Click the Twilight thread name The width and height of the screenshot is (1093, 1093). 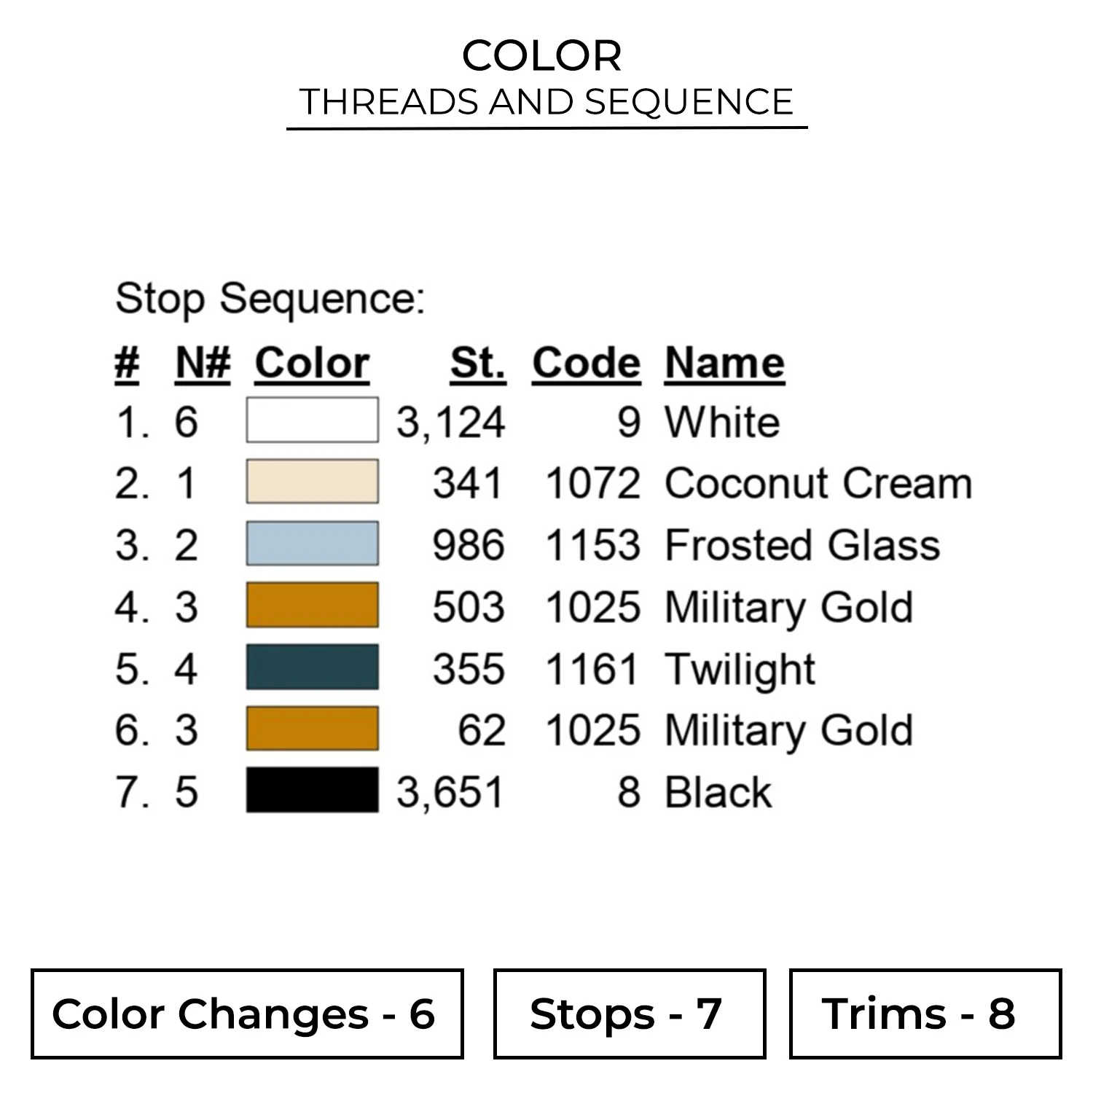coord(740,669)
